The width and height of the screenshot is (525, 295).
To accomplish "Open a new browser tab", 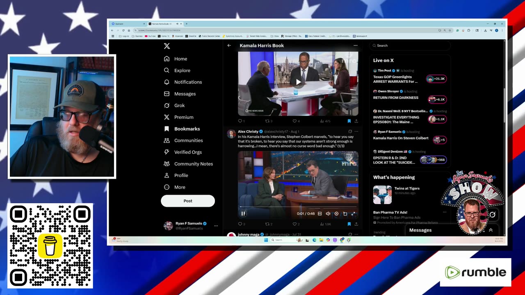I will click(186, 24).
